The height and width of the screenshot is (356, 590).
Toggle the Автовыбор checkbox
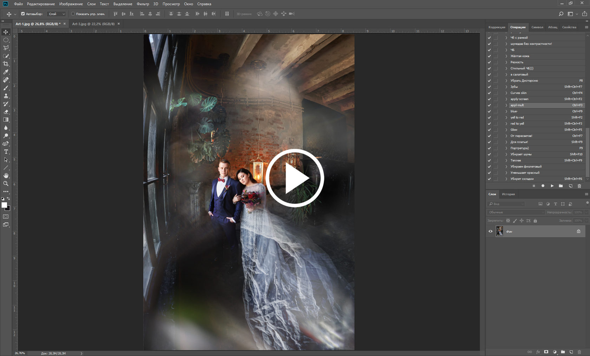click(x=23, y=14)
